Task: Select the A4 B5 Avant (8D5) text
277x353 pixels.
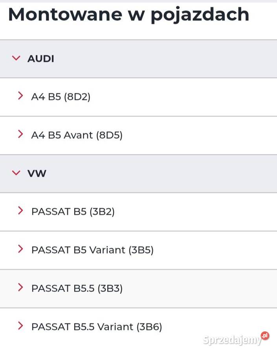Action: point(77,135)
